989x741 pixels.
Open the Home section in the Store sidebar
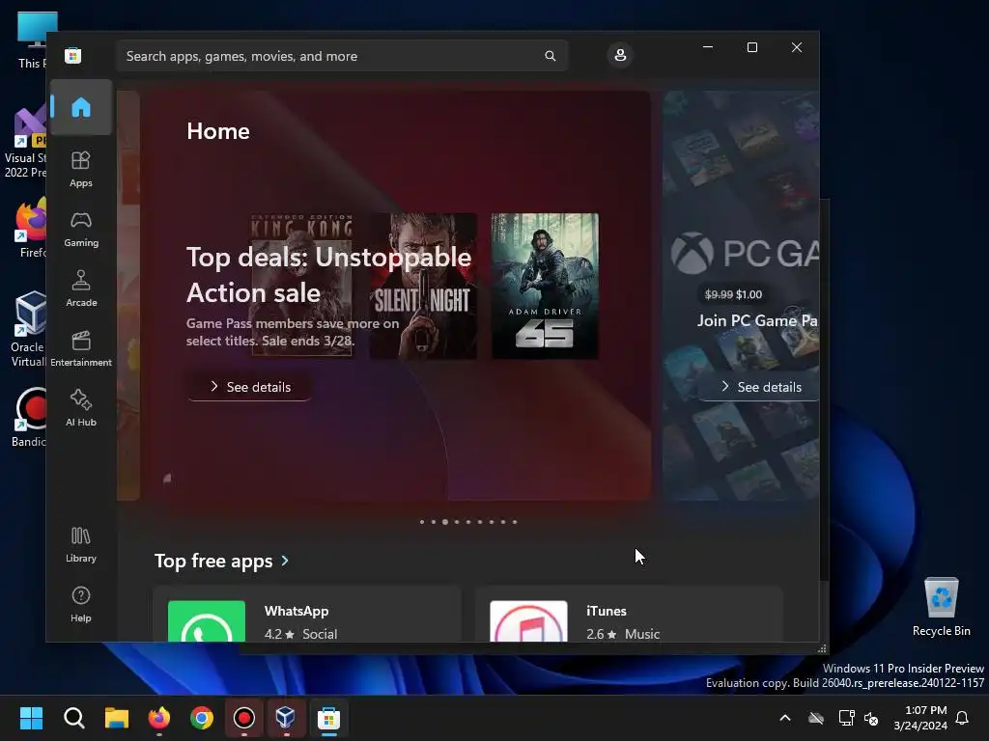[81, 107]
